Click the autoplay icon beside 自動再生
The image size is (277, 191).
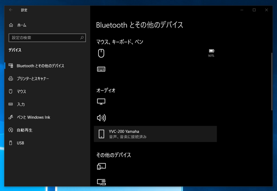click(x=11, y=130)
